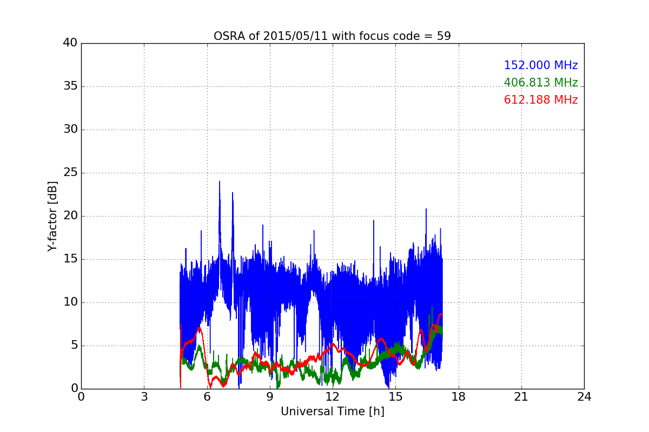Screen dimensions: 649x432
Task: Select the 406.813 MHz legend label
Action: pos(541,83)
